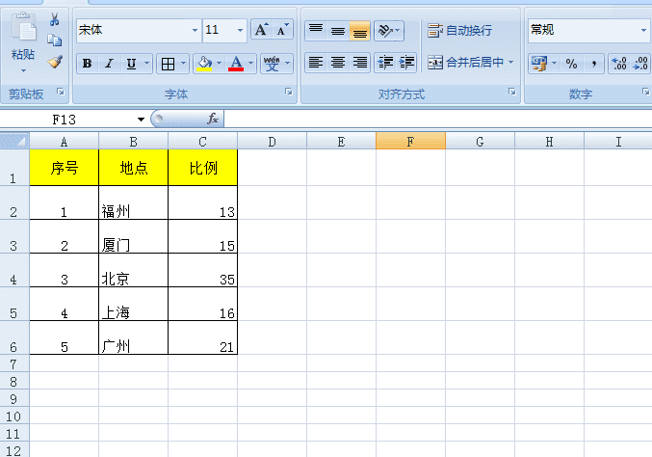Toggle the highlighted bottom align button
Viewport: 652px width, 457px height.
pyautogui.click(x=359, y=31)
